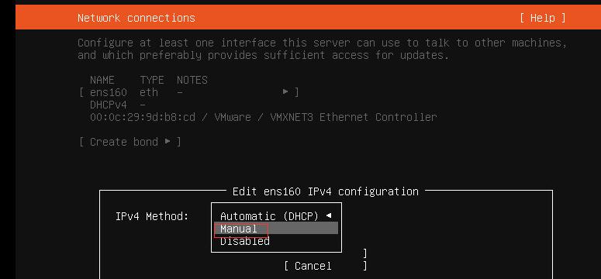601x279 pixels.
Task: Click the arrow at end of ens160 row
Action: 285,91
